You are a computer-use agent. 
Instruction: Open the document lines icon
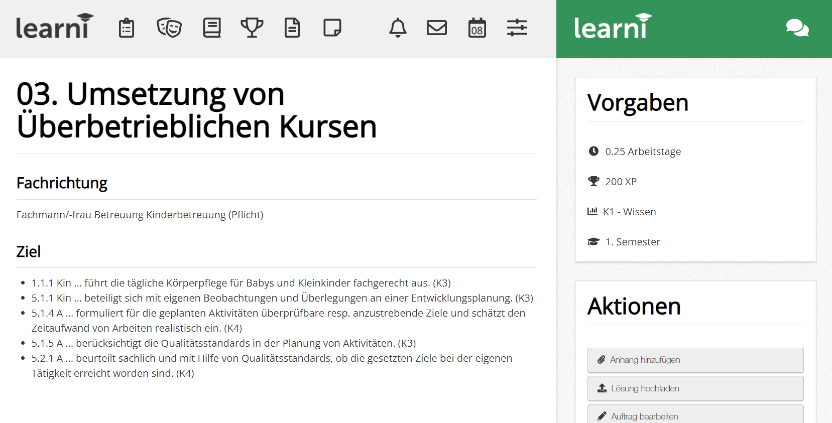(x=292, y=28)
